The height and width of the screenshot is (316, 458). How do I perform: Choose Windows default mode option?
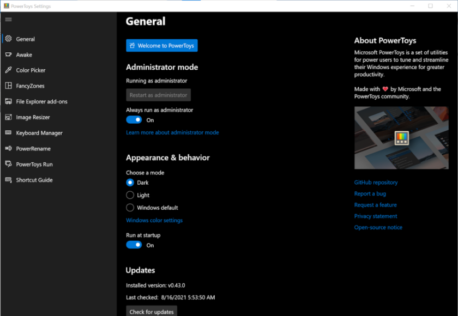pos(130,208)
